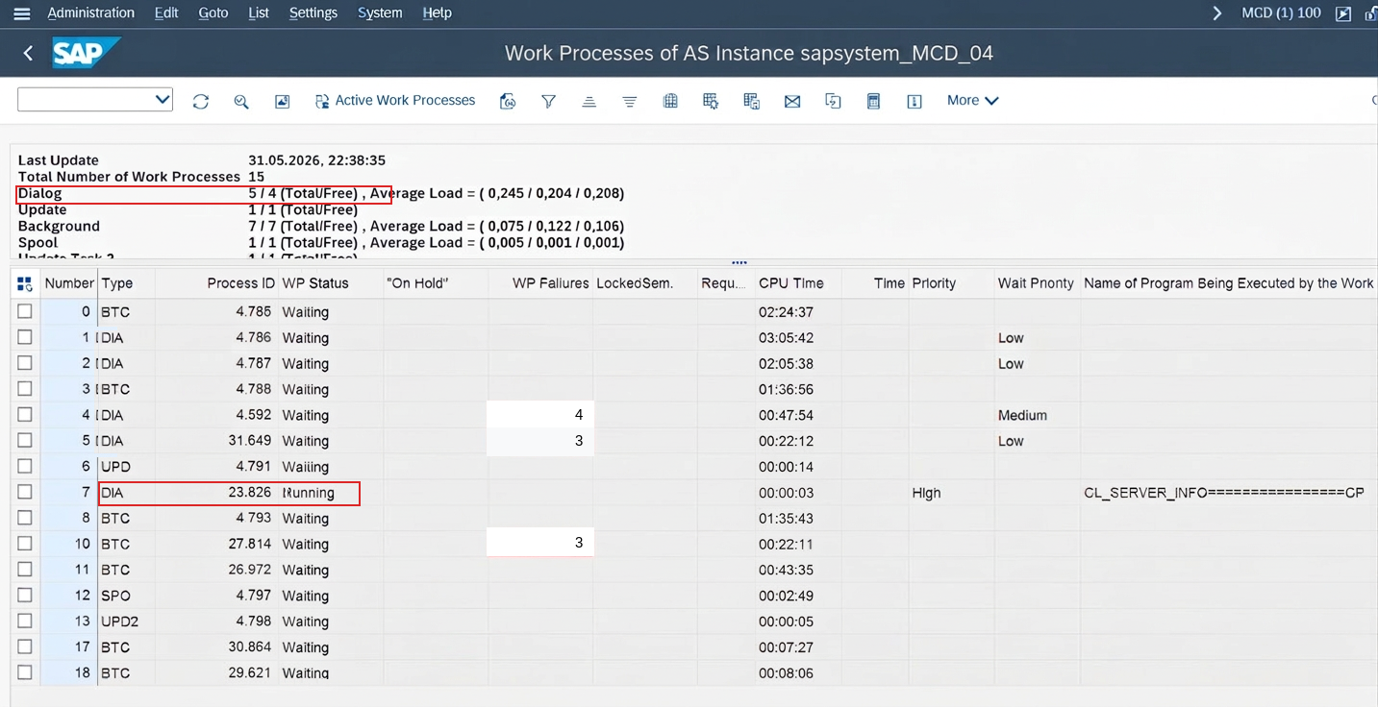Click the information icon in the toolbar
The height and width of the screenshot is (707, 1378).
coord(914,101)
